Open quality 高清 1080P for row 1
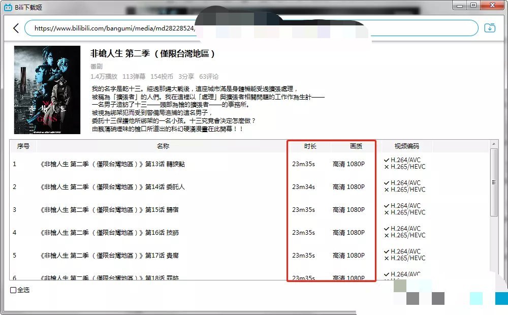The width and height of the screenshot is (508, 315). pyautogui.click(x=348, y=164)
